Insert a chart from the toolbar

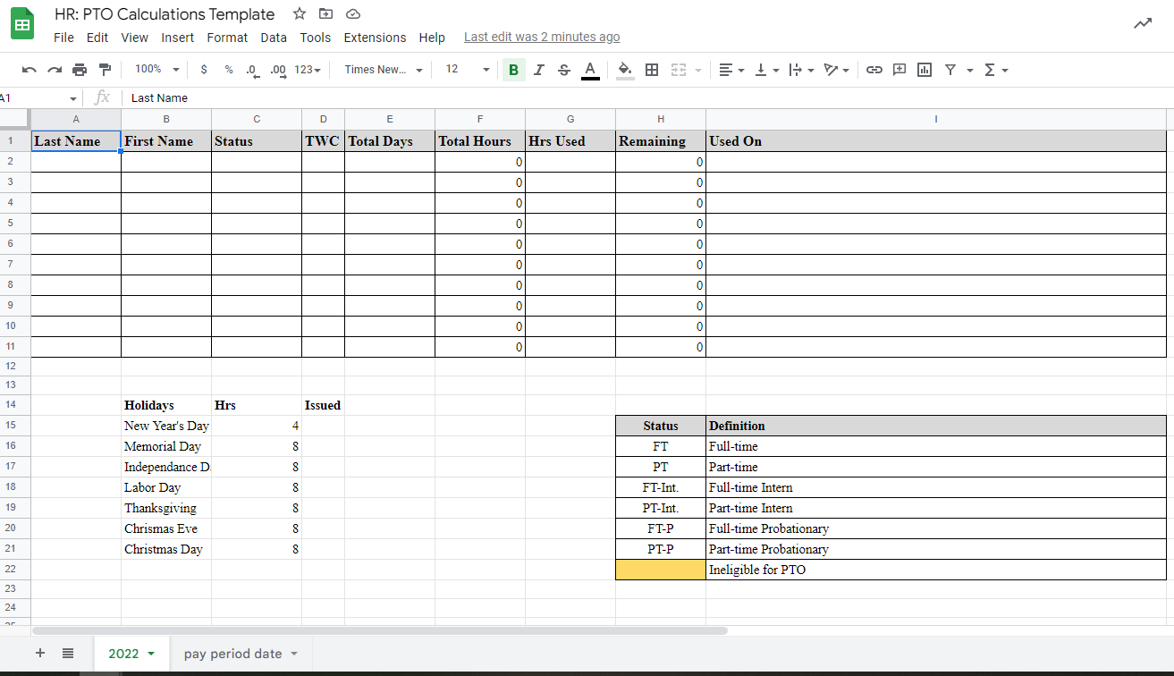pyautogui.click(x=925, y=70)
